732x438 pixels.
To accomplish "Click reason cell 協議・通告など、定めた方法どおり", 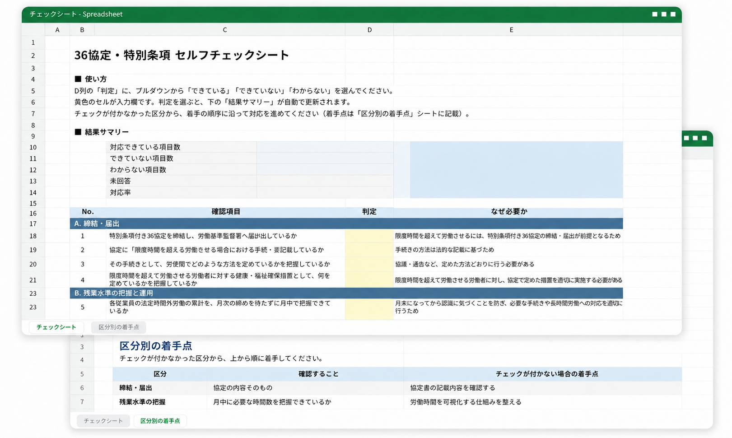I will 465,264.
